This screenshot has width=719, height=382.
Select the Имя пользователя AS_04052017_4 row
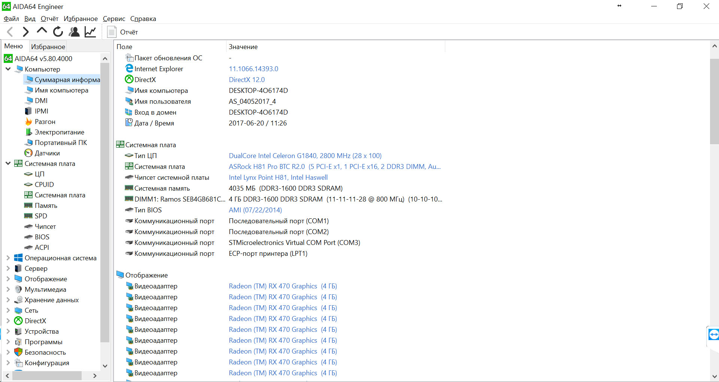(279, 101)
